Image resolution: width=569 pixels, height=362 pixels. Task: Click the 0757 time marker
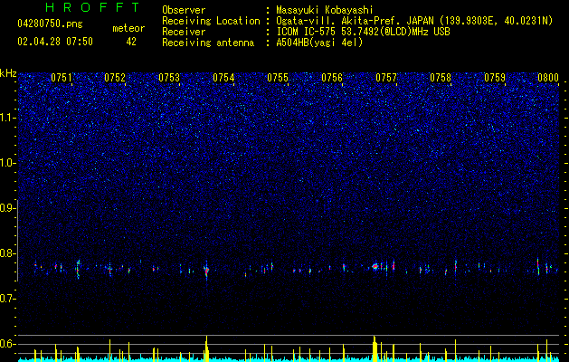386,78
